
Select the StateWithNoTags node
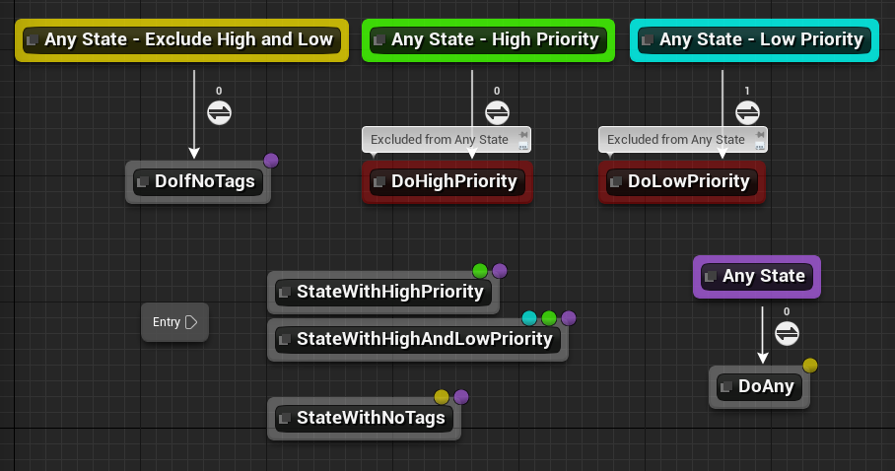click(x=363, y=419)
